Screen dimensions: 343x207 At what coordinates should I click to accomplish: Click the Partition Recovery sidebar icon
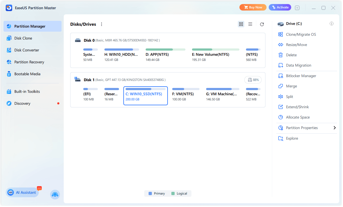point(9,62)
